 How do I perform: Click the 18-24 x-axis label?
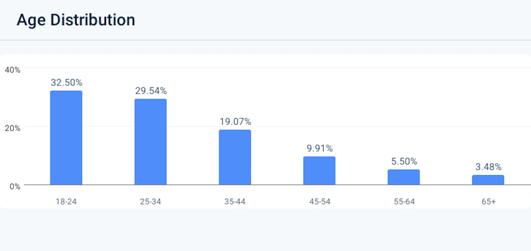(x=66, y=202)
